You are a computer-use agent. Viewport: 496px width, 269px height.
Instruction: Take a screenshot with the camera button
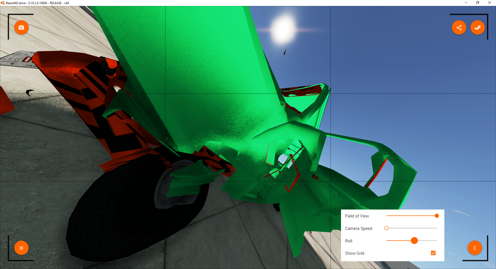(x=21, y=27)
